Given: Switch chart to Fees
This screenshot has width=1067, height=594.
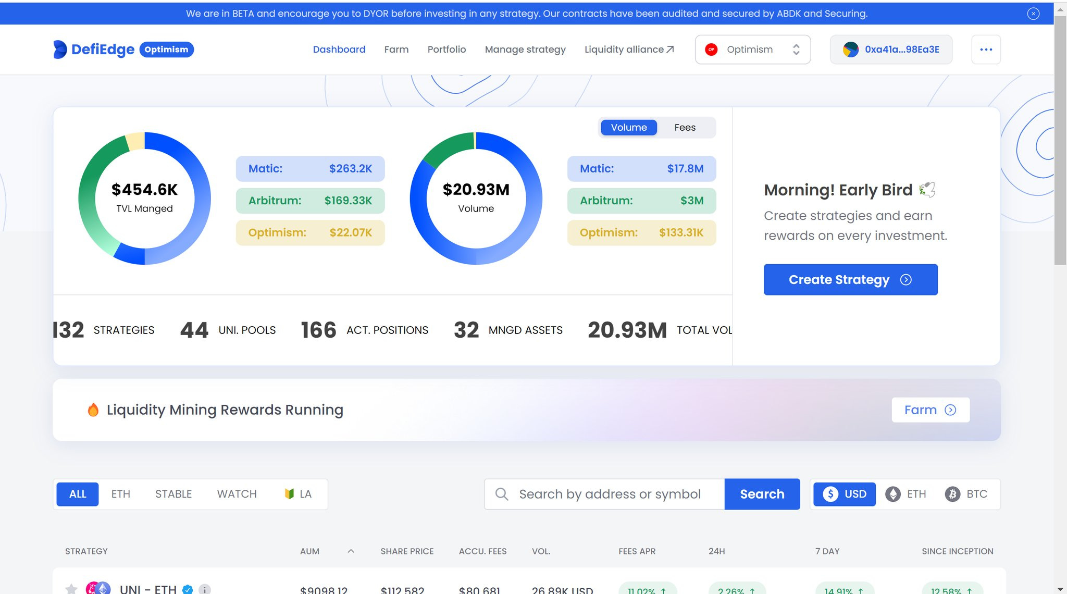Looking at the screenshot, I should pyautogui.click(x=685, y=128).
